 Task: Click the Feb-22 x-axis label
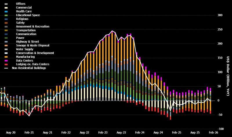point(66,133)
